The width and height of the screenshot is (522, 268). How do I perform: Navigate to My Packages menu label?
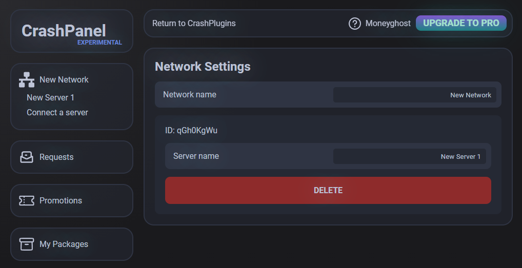(x=64, y=244)
